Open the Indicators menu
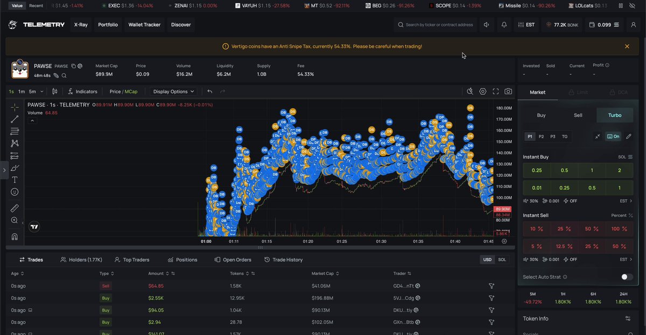 click(82, 91)
